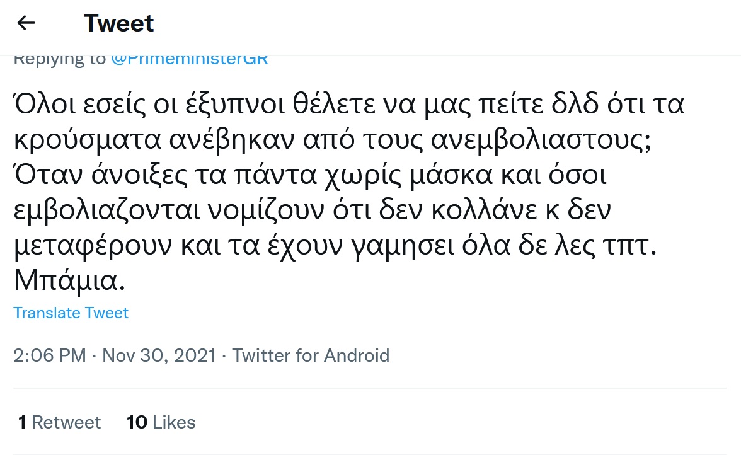Click the Nov 30, 2021 date
The width and height of the screenshot is (741, 455).
pyautogui.click(x=159, y=355)
